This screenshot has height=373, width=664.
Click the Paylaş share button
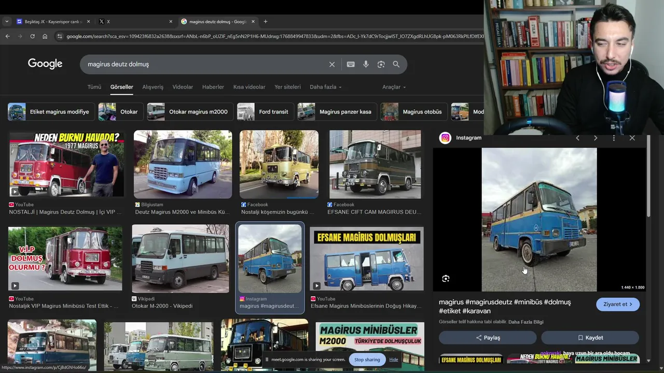tap(488, 338)
